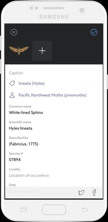Open the lineata (Hyles) tag link
108x222 pixels.
[31, 83]
